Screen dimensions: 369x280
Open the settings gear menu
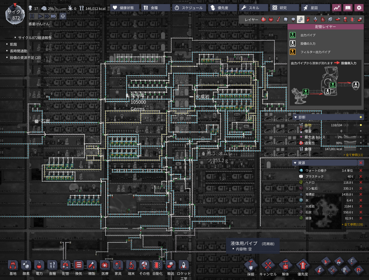[x=359, y=8]
